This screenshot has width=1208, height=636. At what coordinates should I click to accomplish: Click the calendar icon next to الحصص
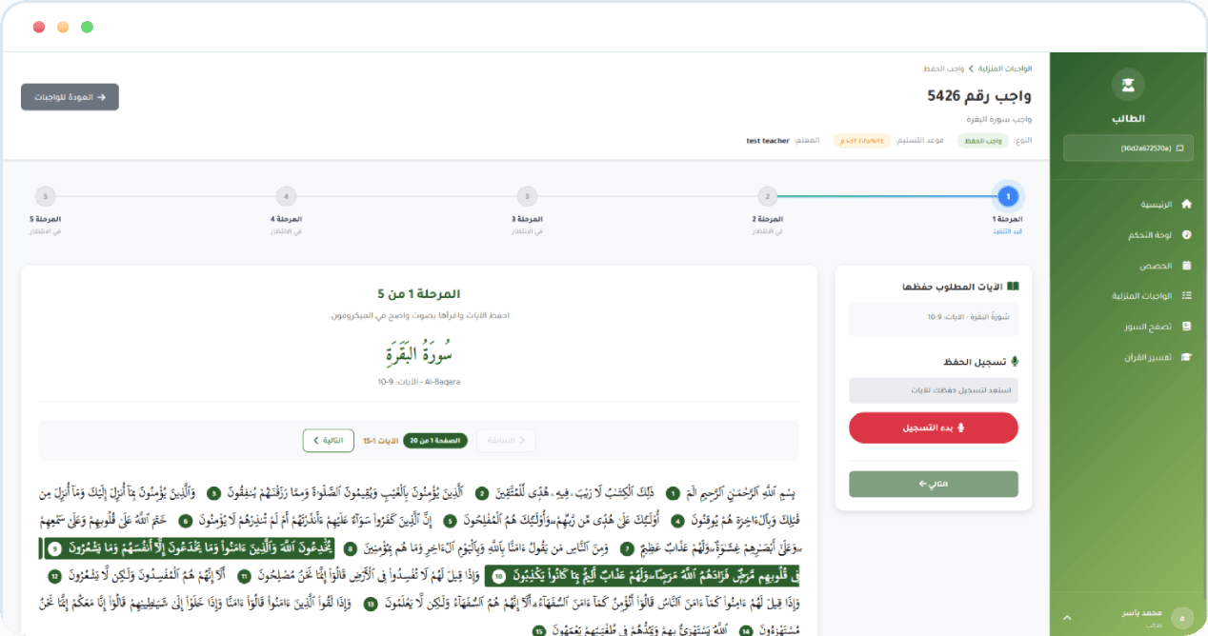coord(1186,267)
